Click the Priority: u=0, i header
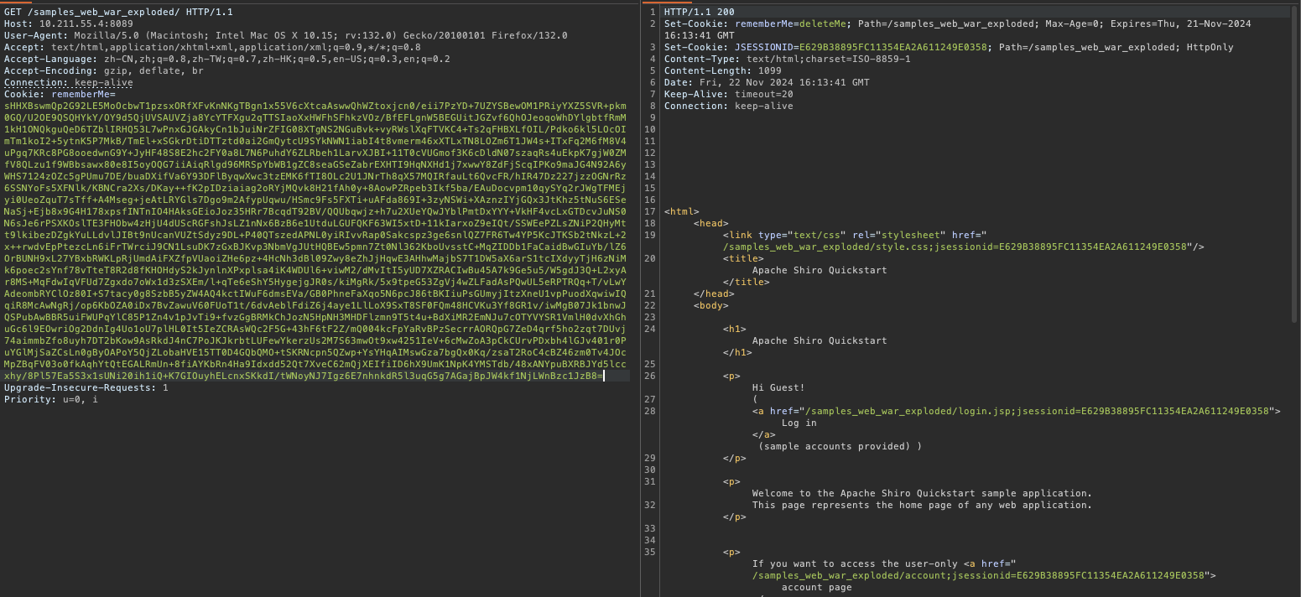This screenshot has width=1301, height=597. click(x=50, y=399)
